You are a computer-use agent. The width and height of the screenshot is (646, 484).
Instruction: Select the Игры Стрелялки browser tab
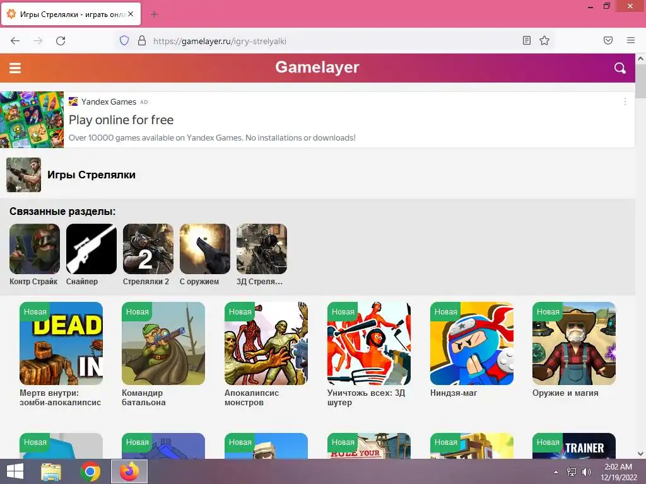click(71, 14)
